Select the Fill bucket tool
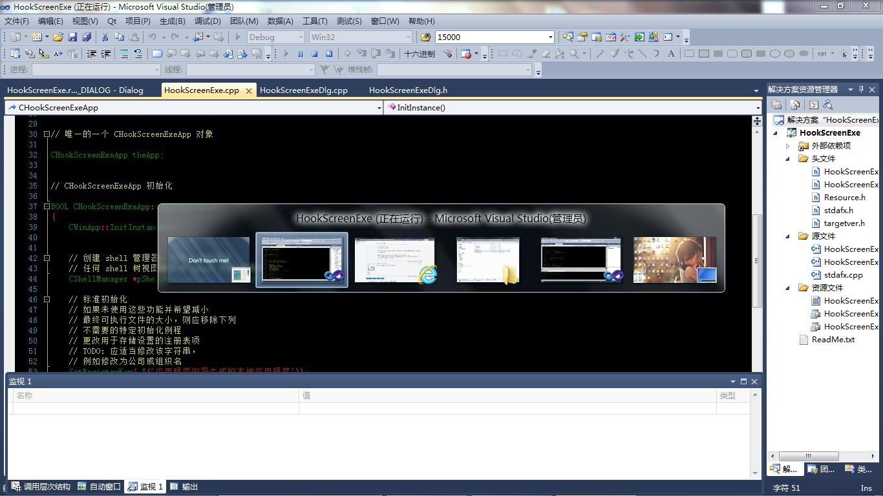The height and width of the screenshot is (496, 883). pyautogui.click(x=560, y=54)
